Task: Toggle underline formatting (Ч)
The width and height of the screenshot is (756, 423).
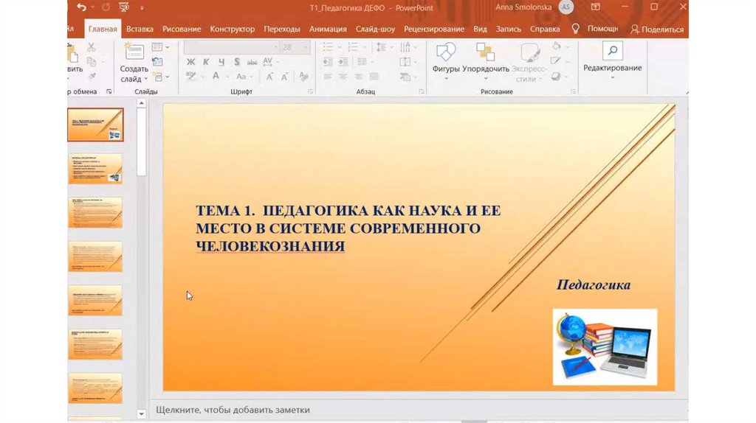Action: pyautogui.click(x=221, y=62)
